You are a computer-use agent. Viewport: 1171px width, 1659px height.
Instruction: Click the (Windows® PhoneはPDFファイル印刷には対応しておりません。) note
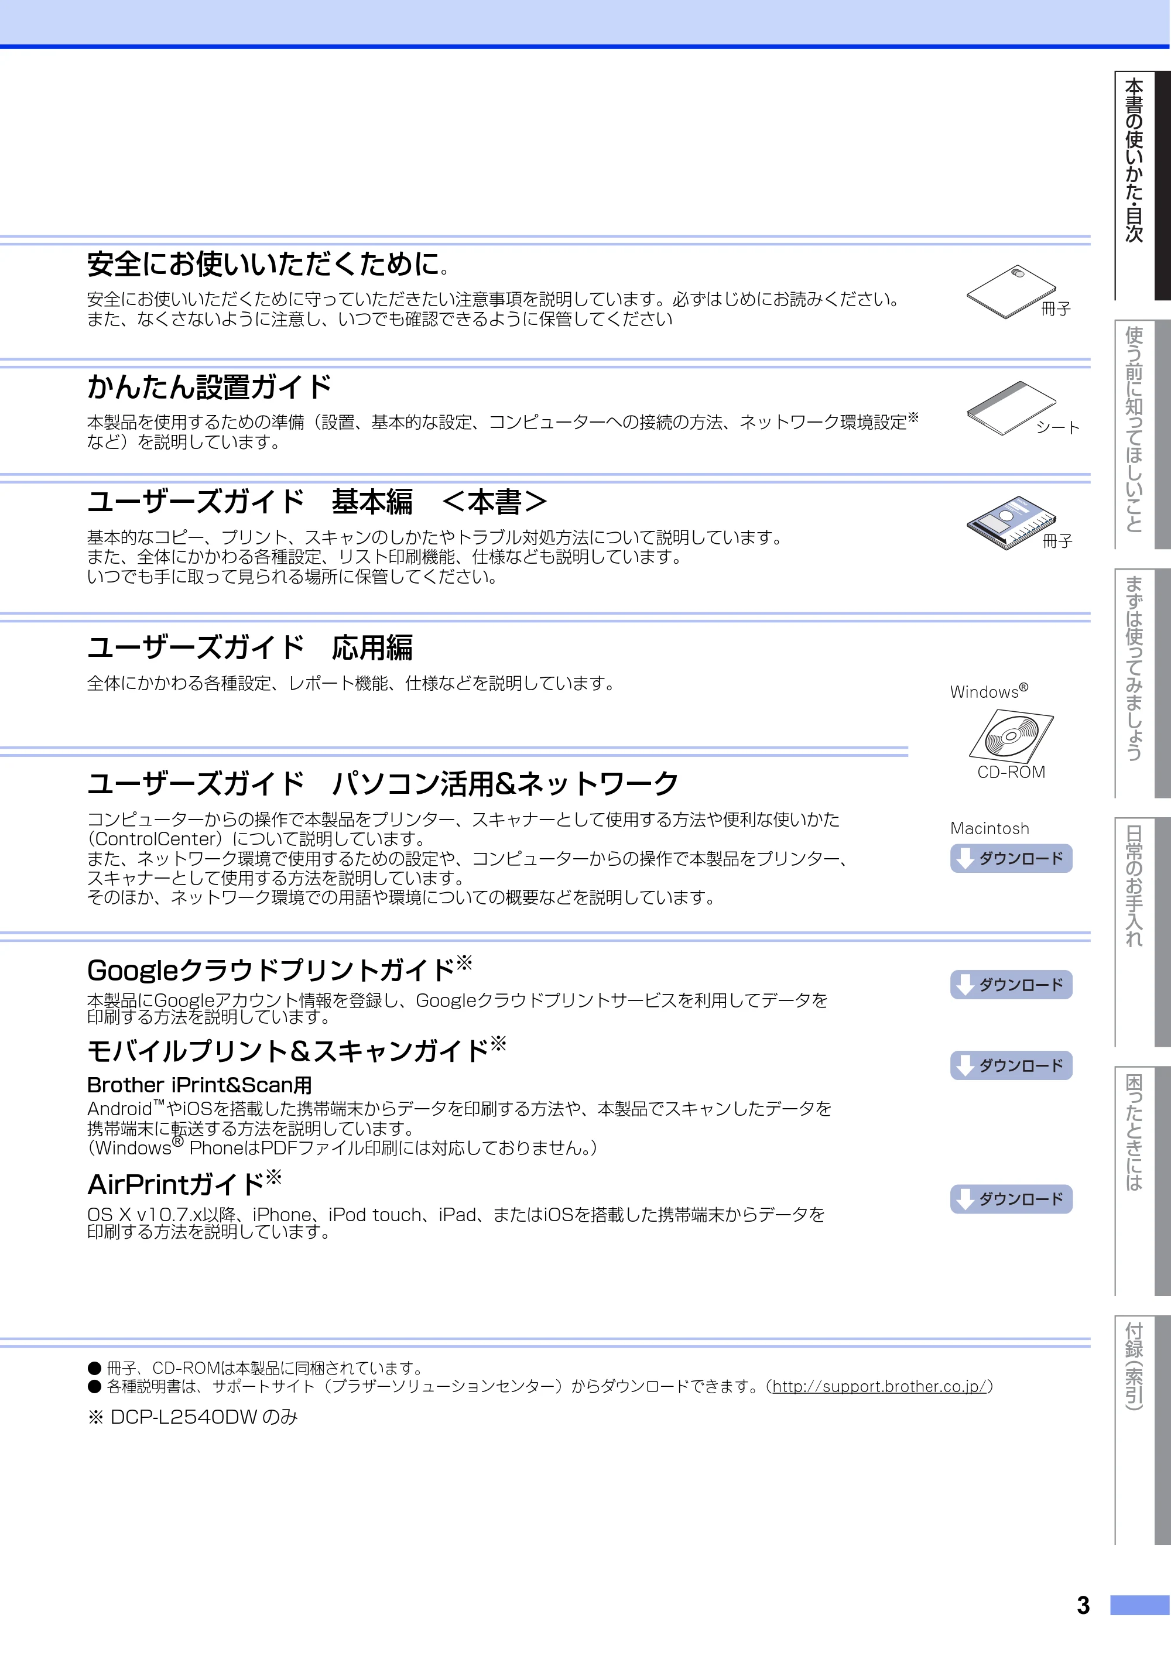(x=343, y=1147)
